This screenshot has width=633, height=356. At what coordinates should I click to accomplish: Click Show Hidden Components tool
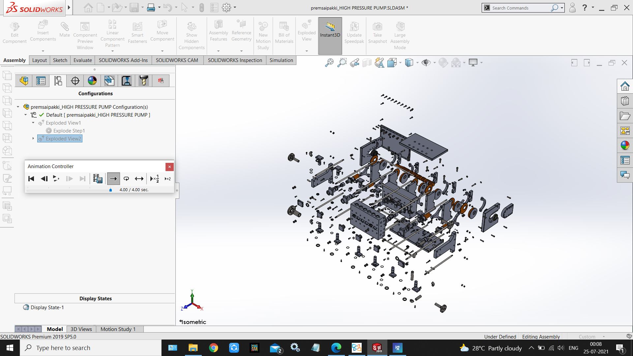[192, 36]
